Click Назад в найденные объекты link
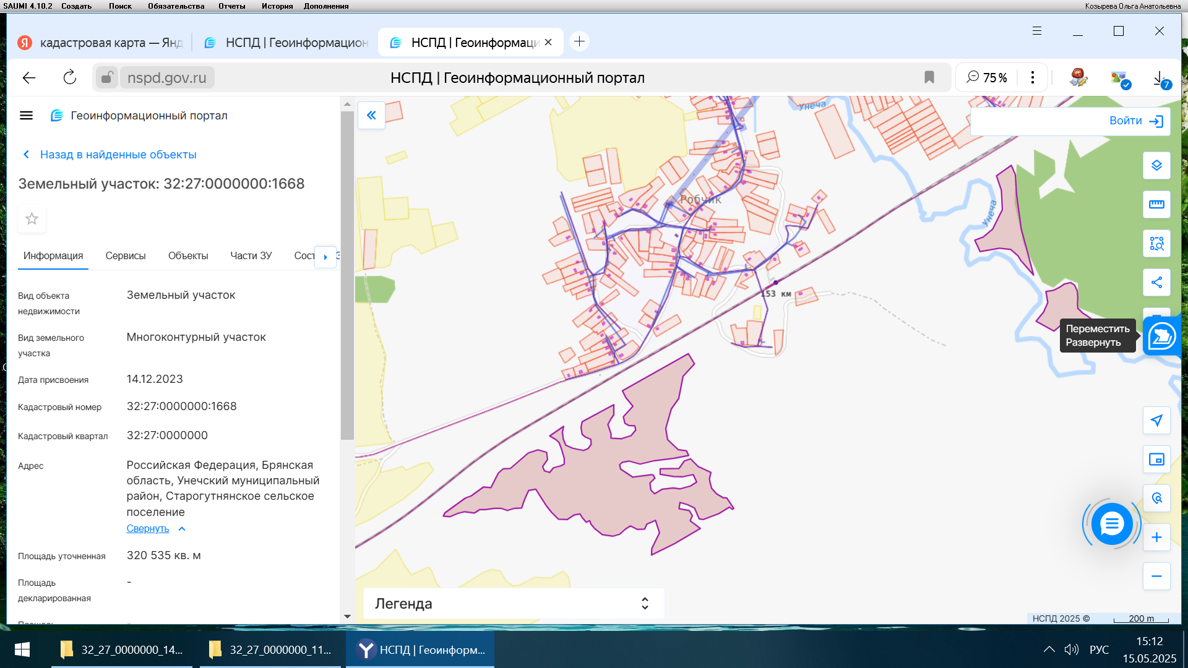This screenshot has height=668, width=1188. pyautogui.click(x=118, y=155)
